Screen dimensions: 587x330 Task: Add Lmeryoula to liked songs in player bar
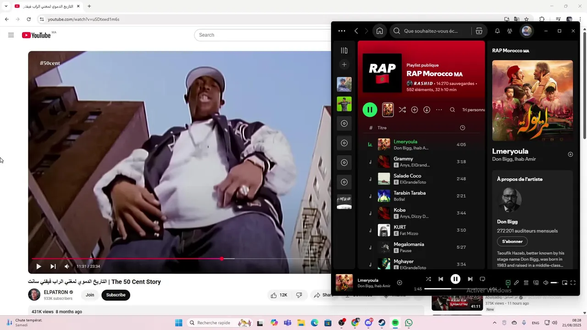[399, 283]
